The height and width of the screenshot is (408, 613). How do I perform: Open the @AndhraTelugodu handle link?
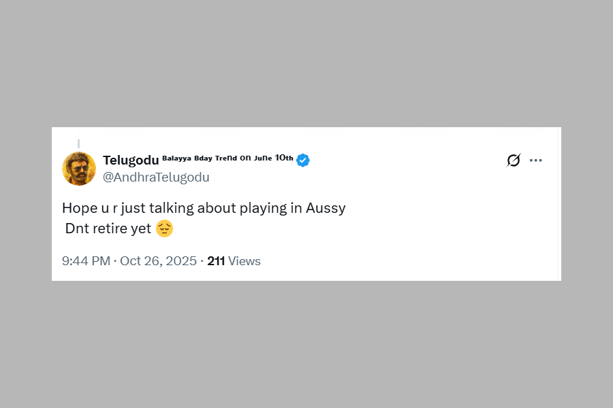click(x=156, y=177)
